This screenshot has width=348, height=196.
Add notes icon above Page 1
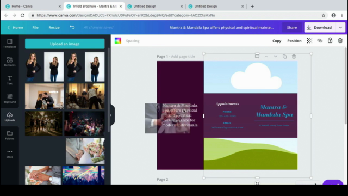tap(257, 56)
